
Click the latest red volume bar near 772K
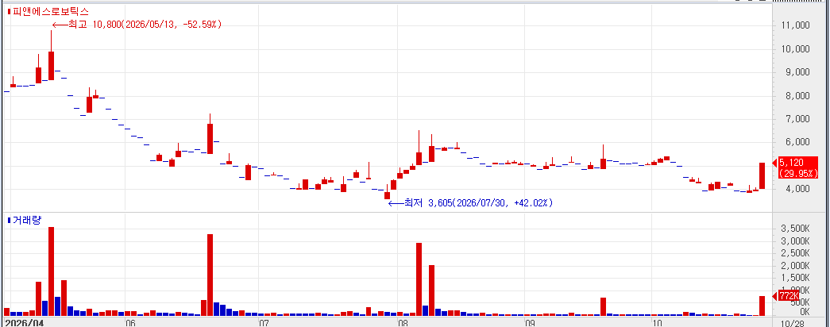tap(762, 306)
